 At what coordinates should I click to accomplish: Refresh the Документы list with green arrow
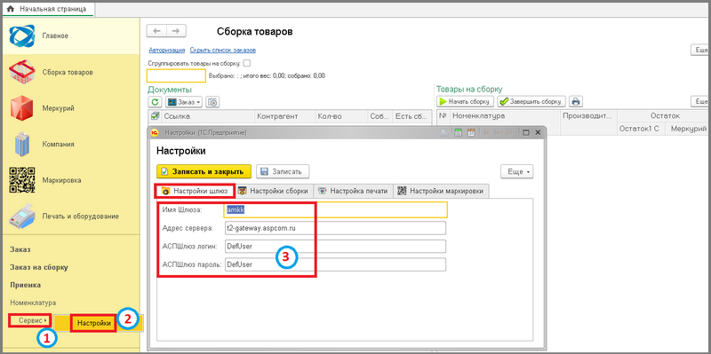click(156, 102)
